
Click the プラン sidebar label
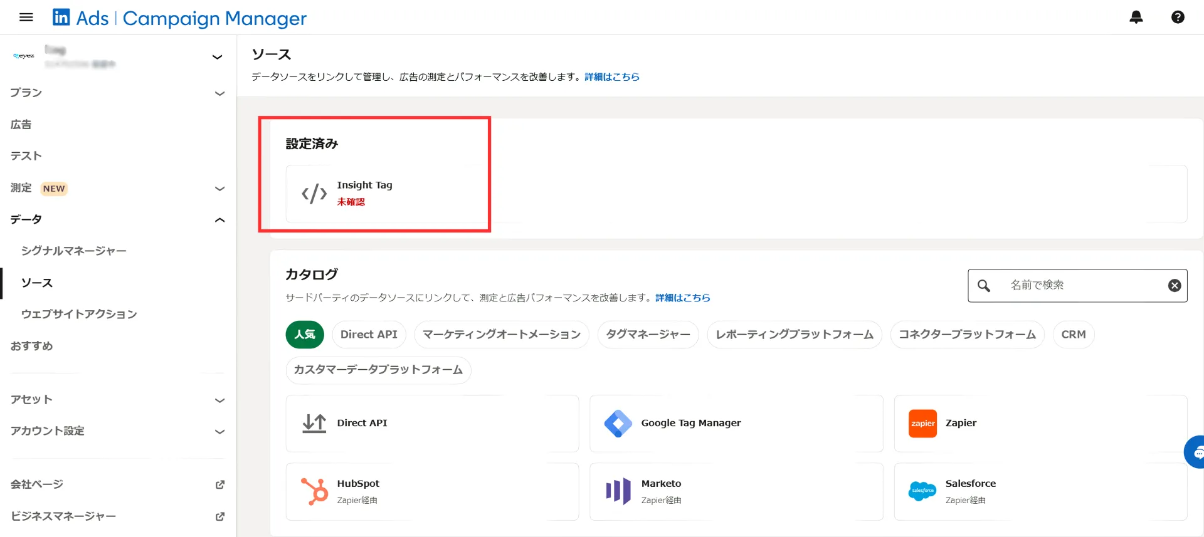pyautogui.click(x=26, y=93)
